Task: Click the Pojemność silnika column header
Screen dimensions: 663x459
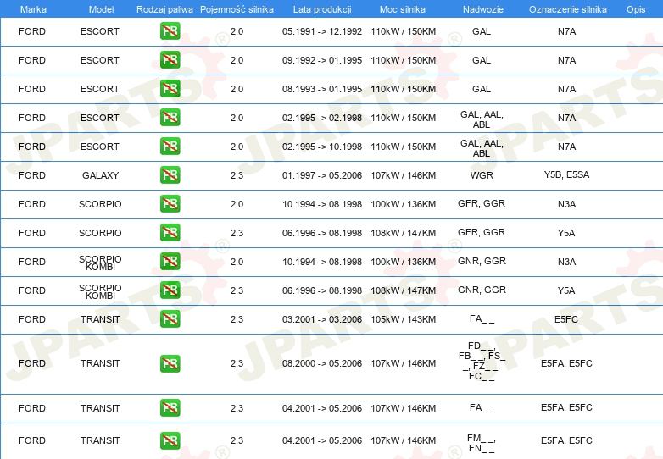Action: point(237,9)
